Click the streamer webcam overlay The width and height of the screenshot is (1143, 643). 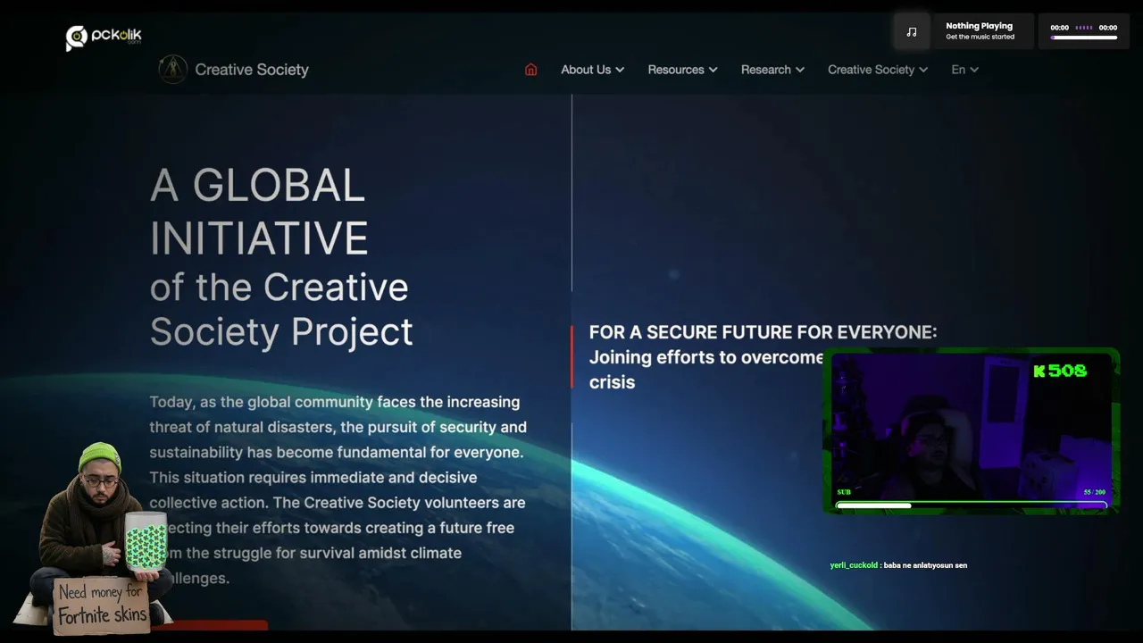pyautogui.click(x=971, y=430)
